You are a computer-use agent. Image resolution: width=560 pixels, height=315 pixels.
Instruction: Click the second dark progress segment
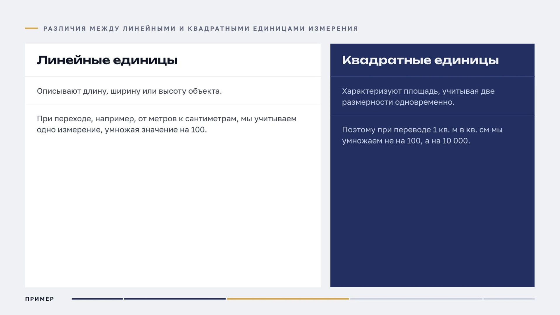pyautogui.click(x=175, y=299)
